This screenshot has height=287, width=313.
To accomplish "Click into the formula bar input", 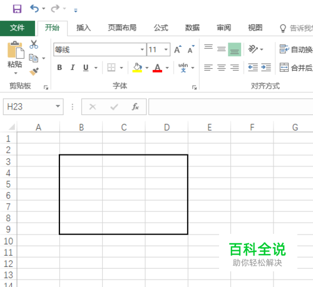I will tap(231, 107).
